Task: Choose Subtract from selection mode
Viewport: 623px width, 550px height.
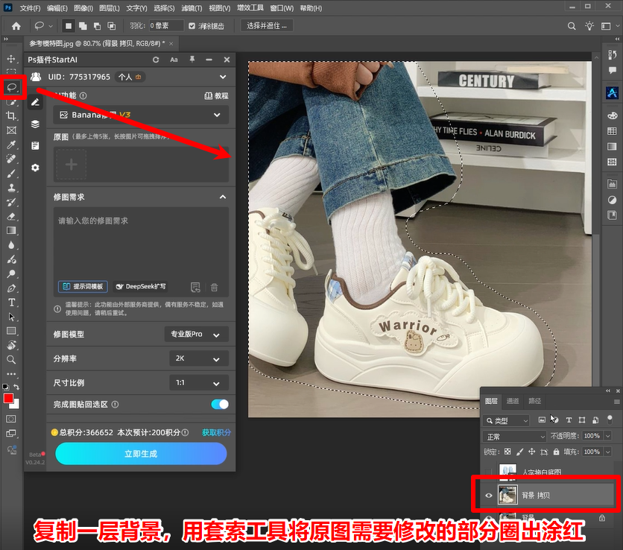Action: pos(97,26)
